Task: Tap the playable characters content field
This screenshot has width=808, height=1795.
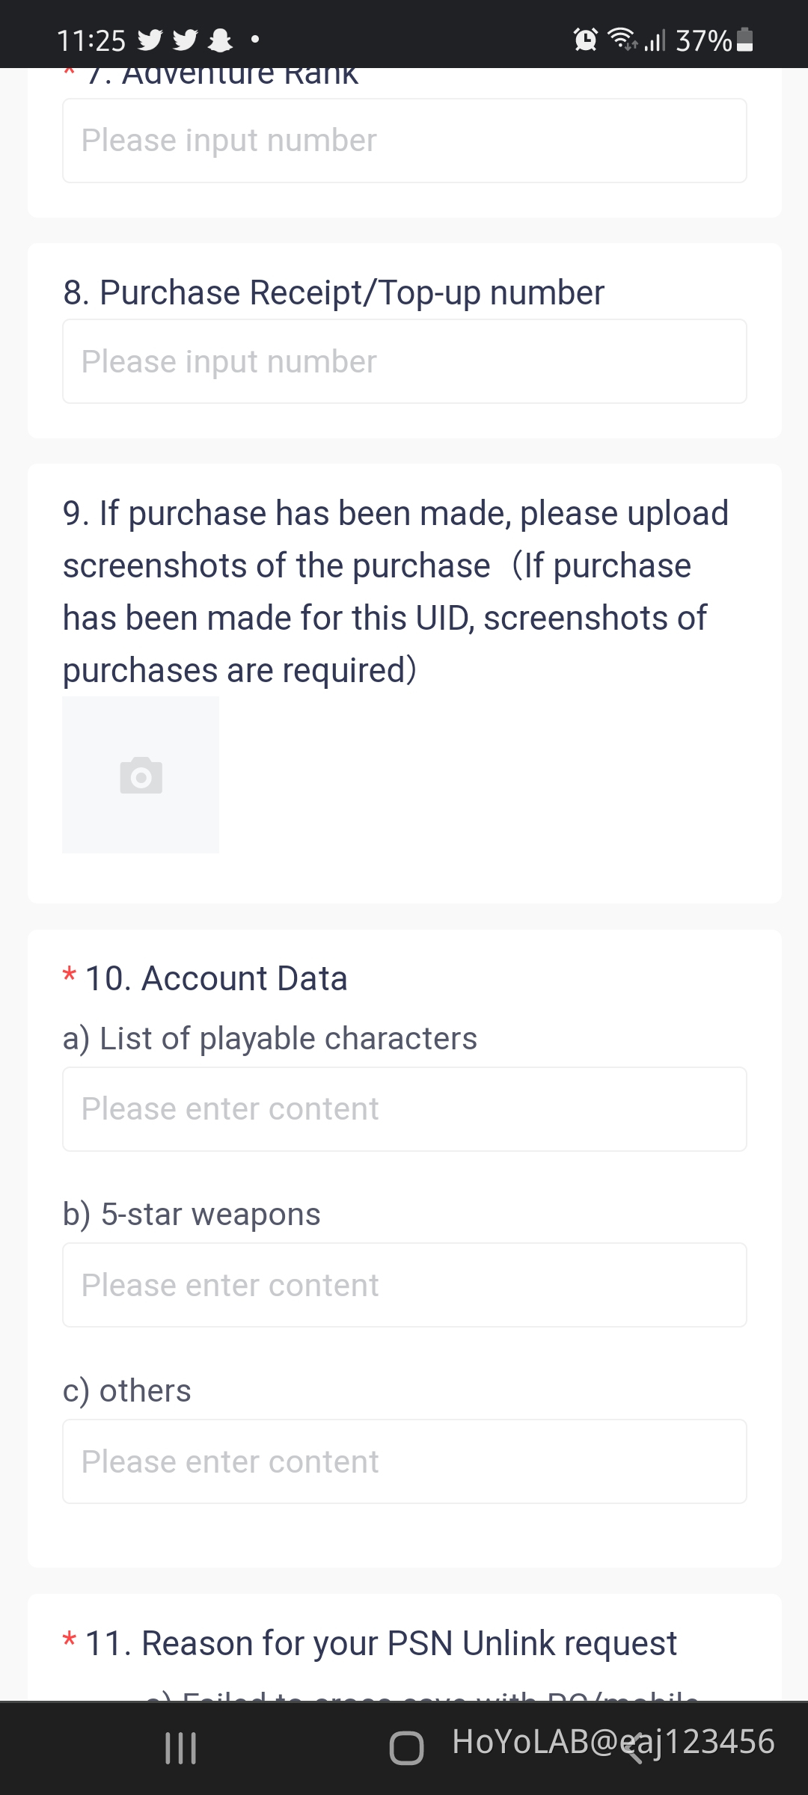Action: tap(404, 1108)
